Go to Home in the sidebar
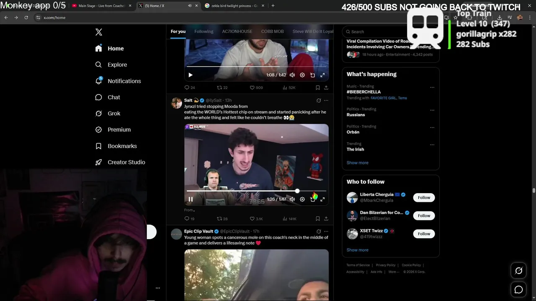This screenshot has height=301, width=536. [x=109, y=48]
